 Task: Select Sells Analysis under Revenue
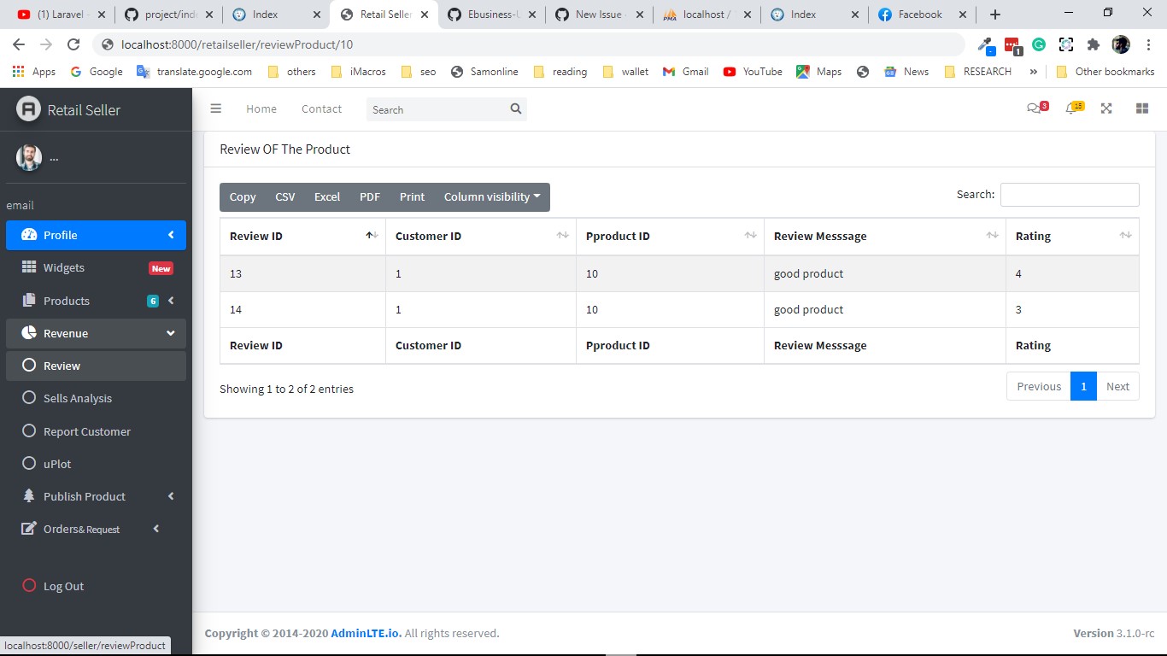coord(76,398)
